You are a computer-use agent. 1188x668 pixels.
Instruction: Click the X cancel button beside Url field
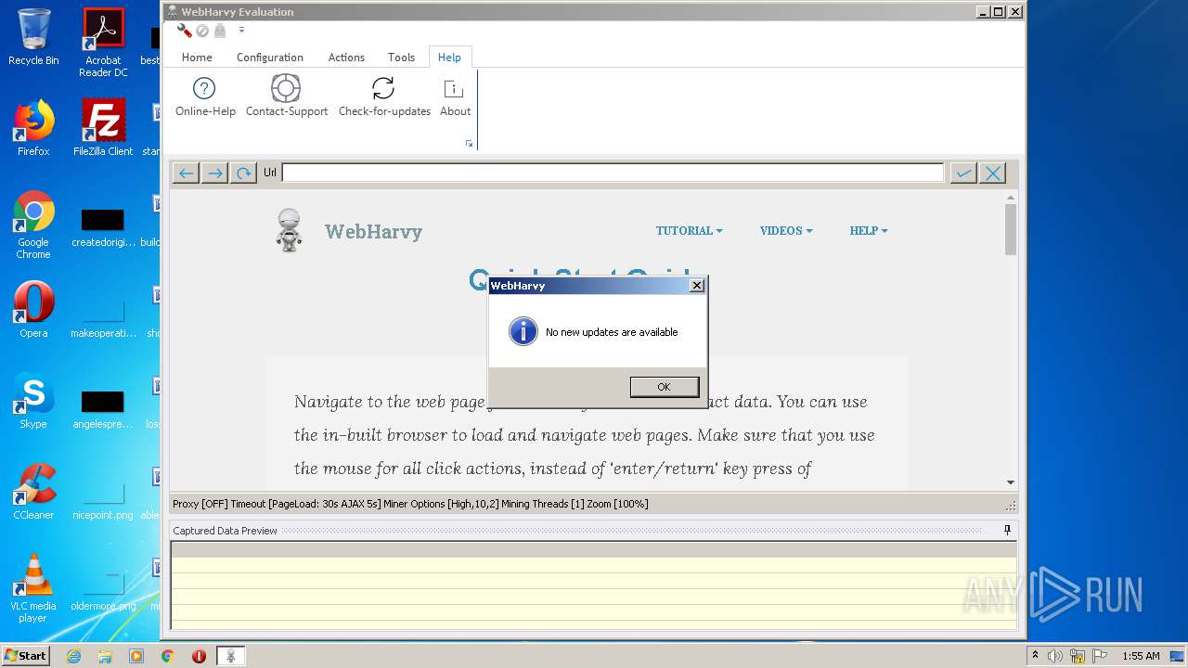992,173
